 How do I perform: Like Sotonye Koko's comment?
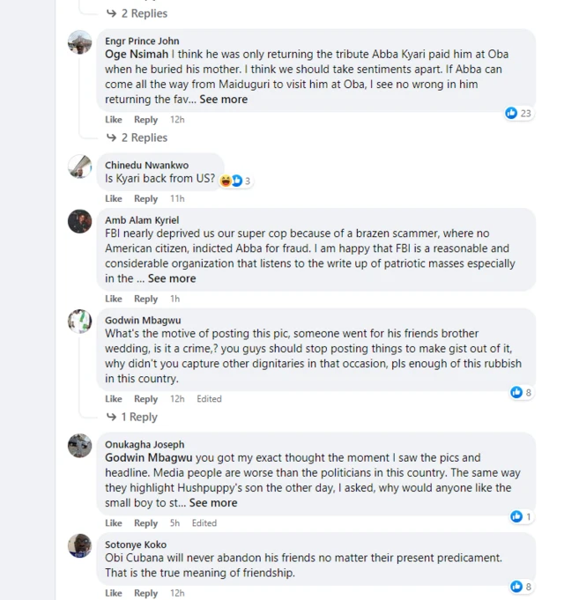pyautogui.click(x=114, y=593)
